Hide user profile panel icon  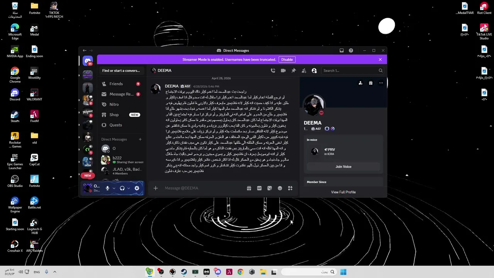[x=314, y=71]
